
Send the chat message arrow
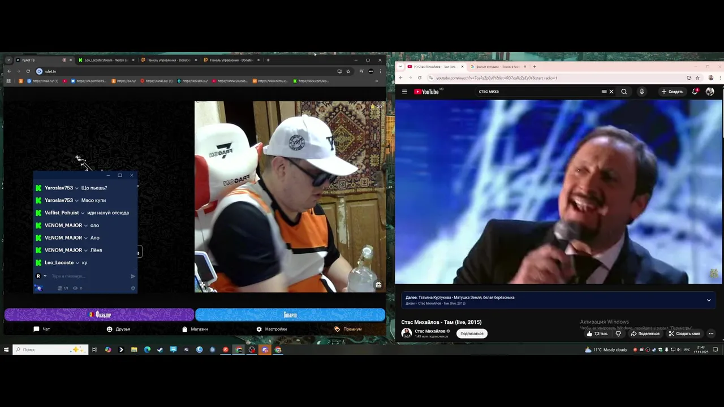133,276
